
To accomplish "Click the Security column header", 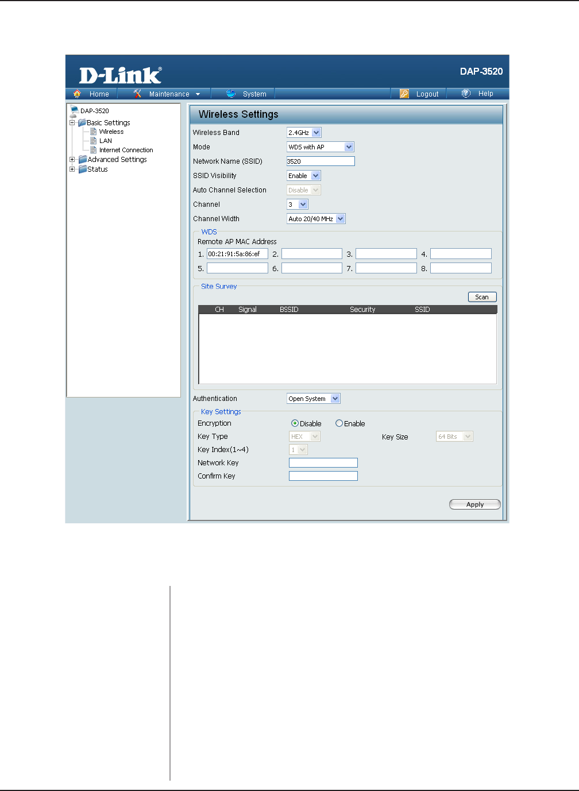I will (x=362, y=310).
